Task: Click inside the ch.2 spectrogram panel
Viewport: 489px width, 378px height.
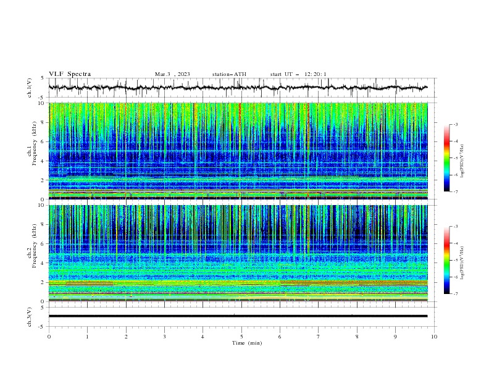Action: pos(238,253)
